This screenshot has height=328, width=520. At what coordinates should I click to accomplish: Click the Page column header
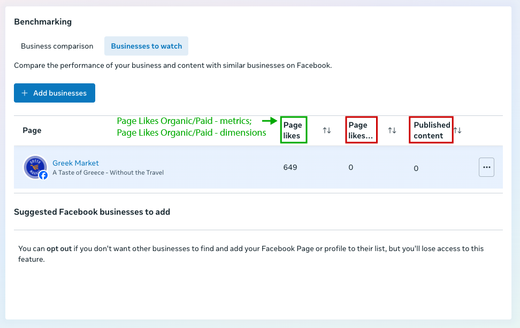pyautogui.click(x=32, y=130)
